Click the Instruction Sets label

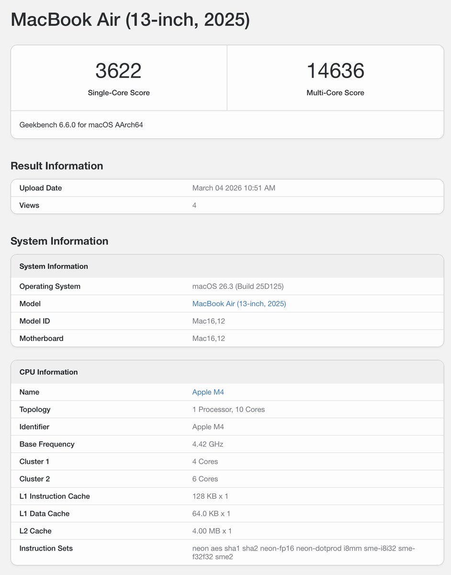(46, 548)
